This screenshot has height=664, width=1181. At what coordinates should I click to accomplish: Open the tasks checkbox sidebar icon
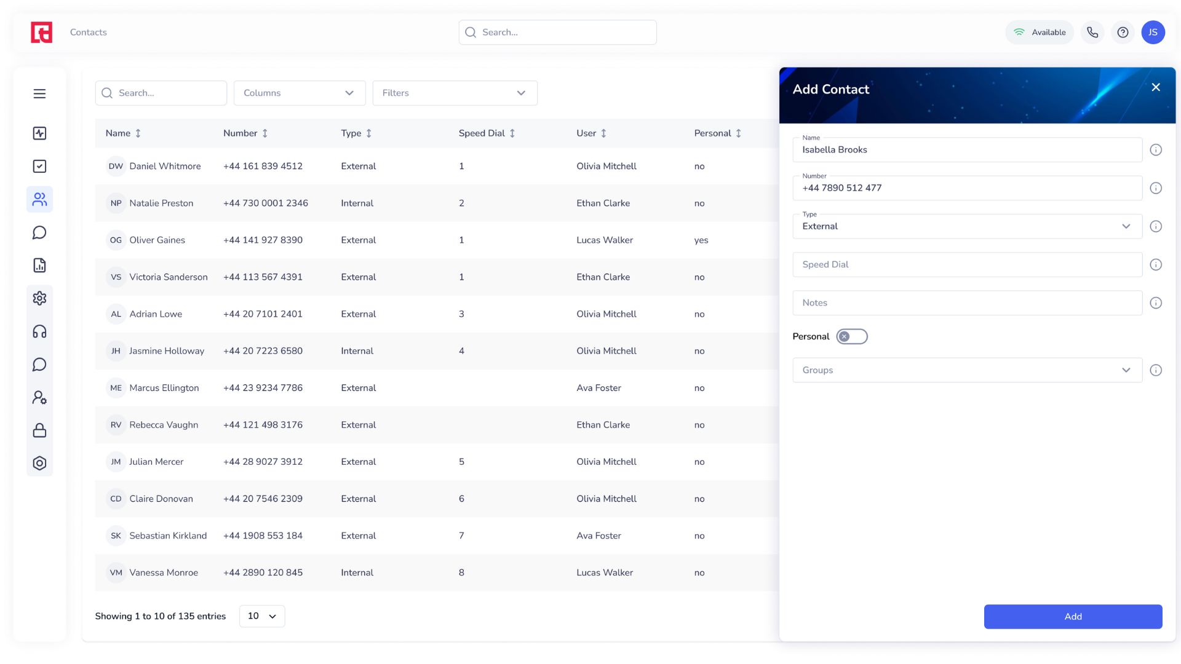tap(39, 166)
